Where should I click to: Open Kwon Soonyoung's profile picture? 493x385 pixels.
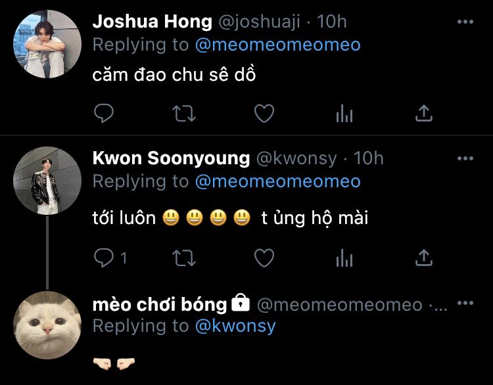point(47,181)
